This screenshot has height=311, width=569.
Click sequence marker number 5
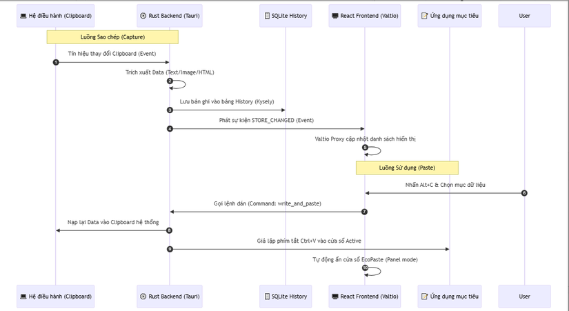tap(365, 148)
